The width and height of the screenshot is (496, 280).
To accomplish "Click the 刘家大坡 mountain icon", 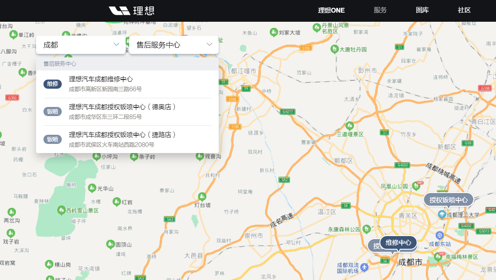I will click(273, 32).
